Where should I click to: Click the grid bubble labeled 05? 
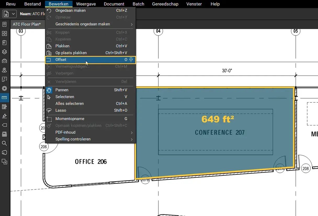coord(295,31)
